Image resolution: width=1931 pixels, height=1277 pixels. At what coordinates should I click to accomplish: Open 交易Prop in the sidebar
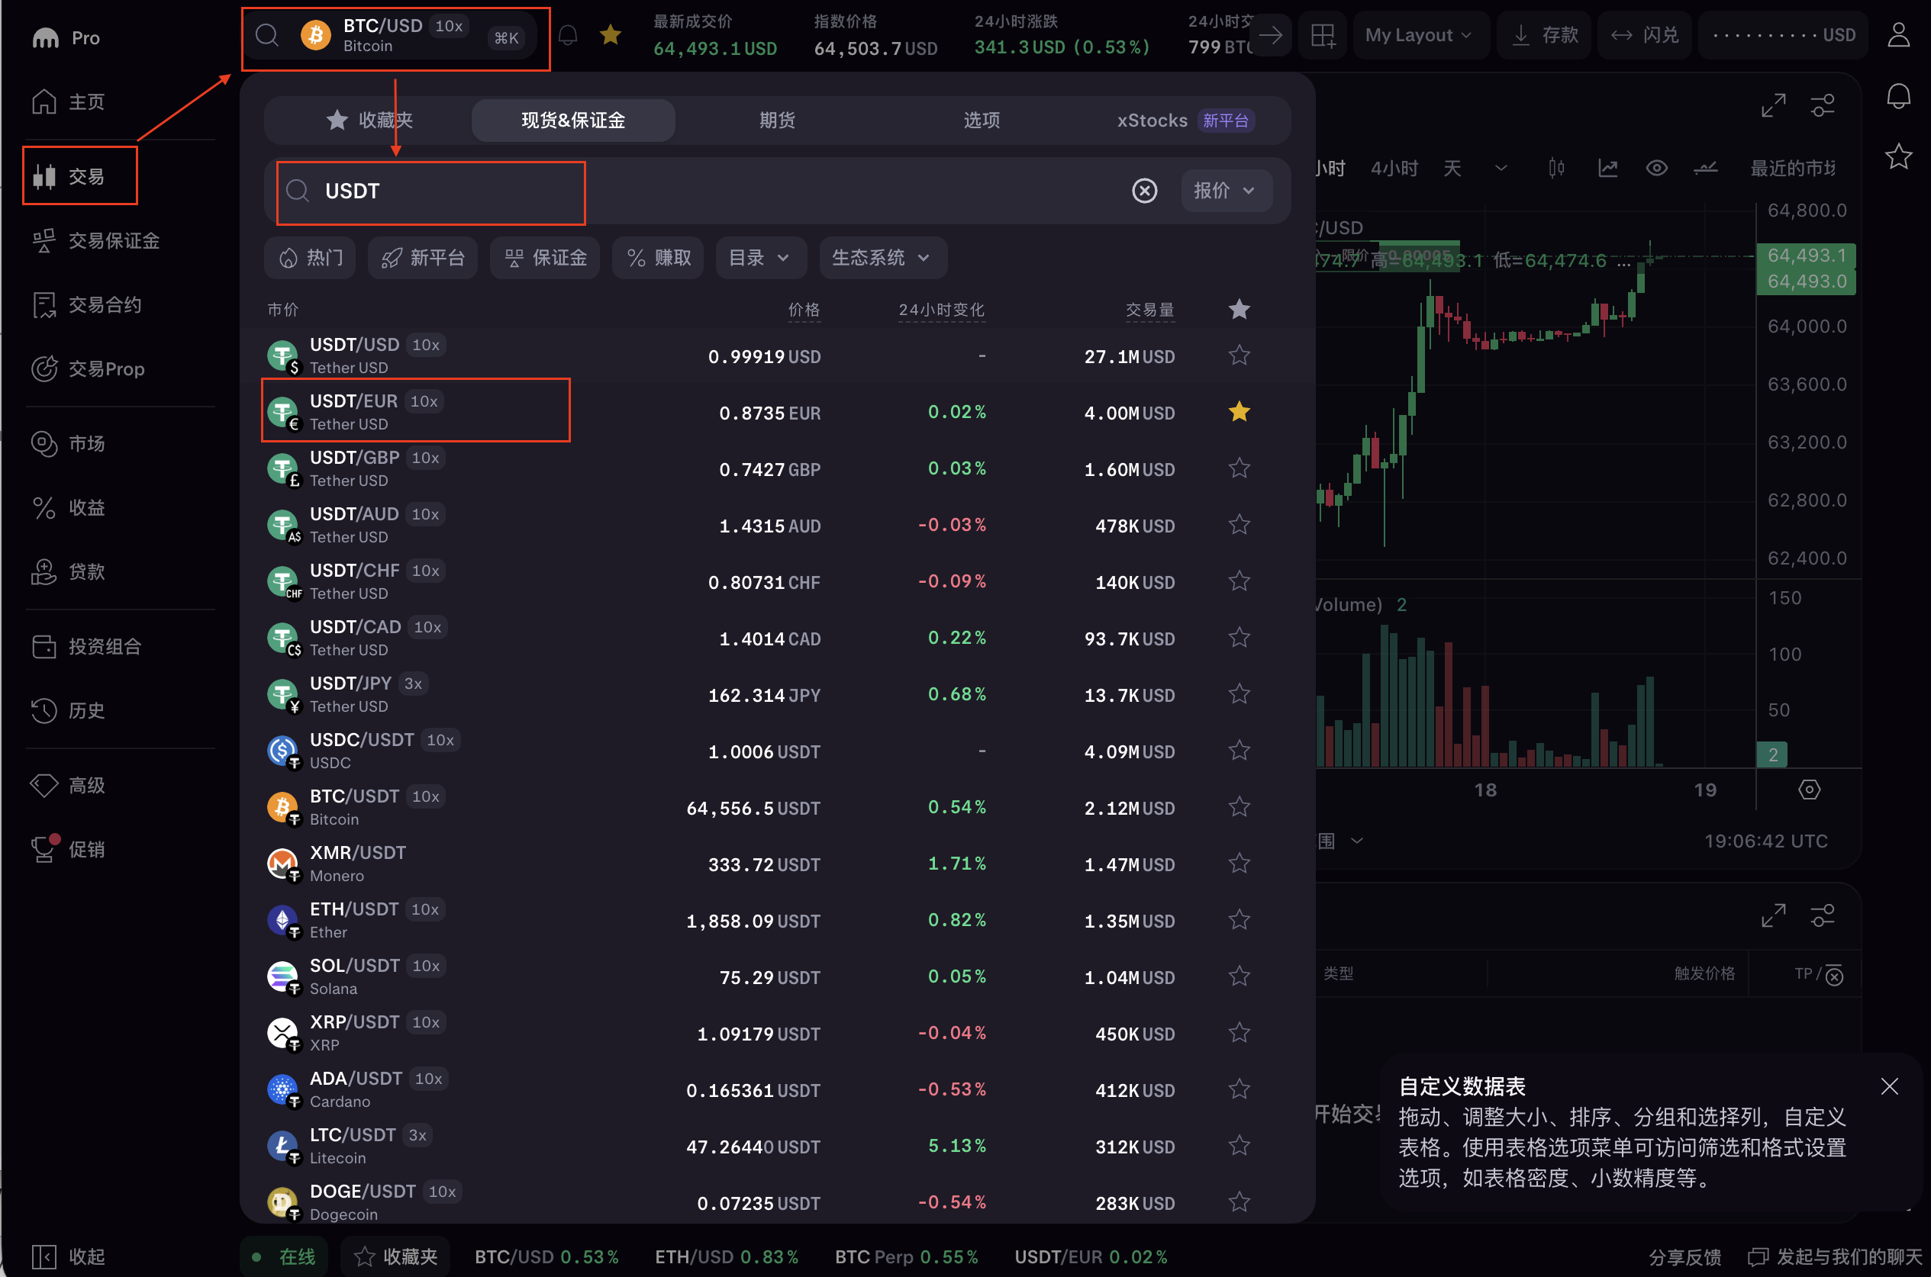(x=88, y=369)
